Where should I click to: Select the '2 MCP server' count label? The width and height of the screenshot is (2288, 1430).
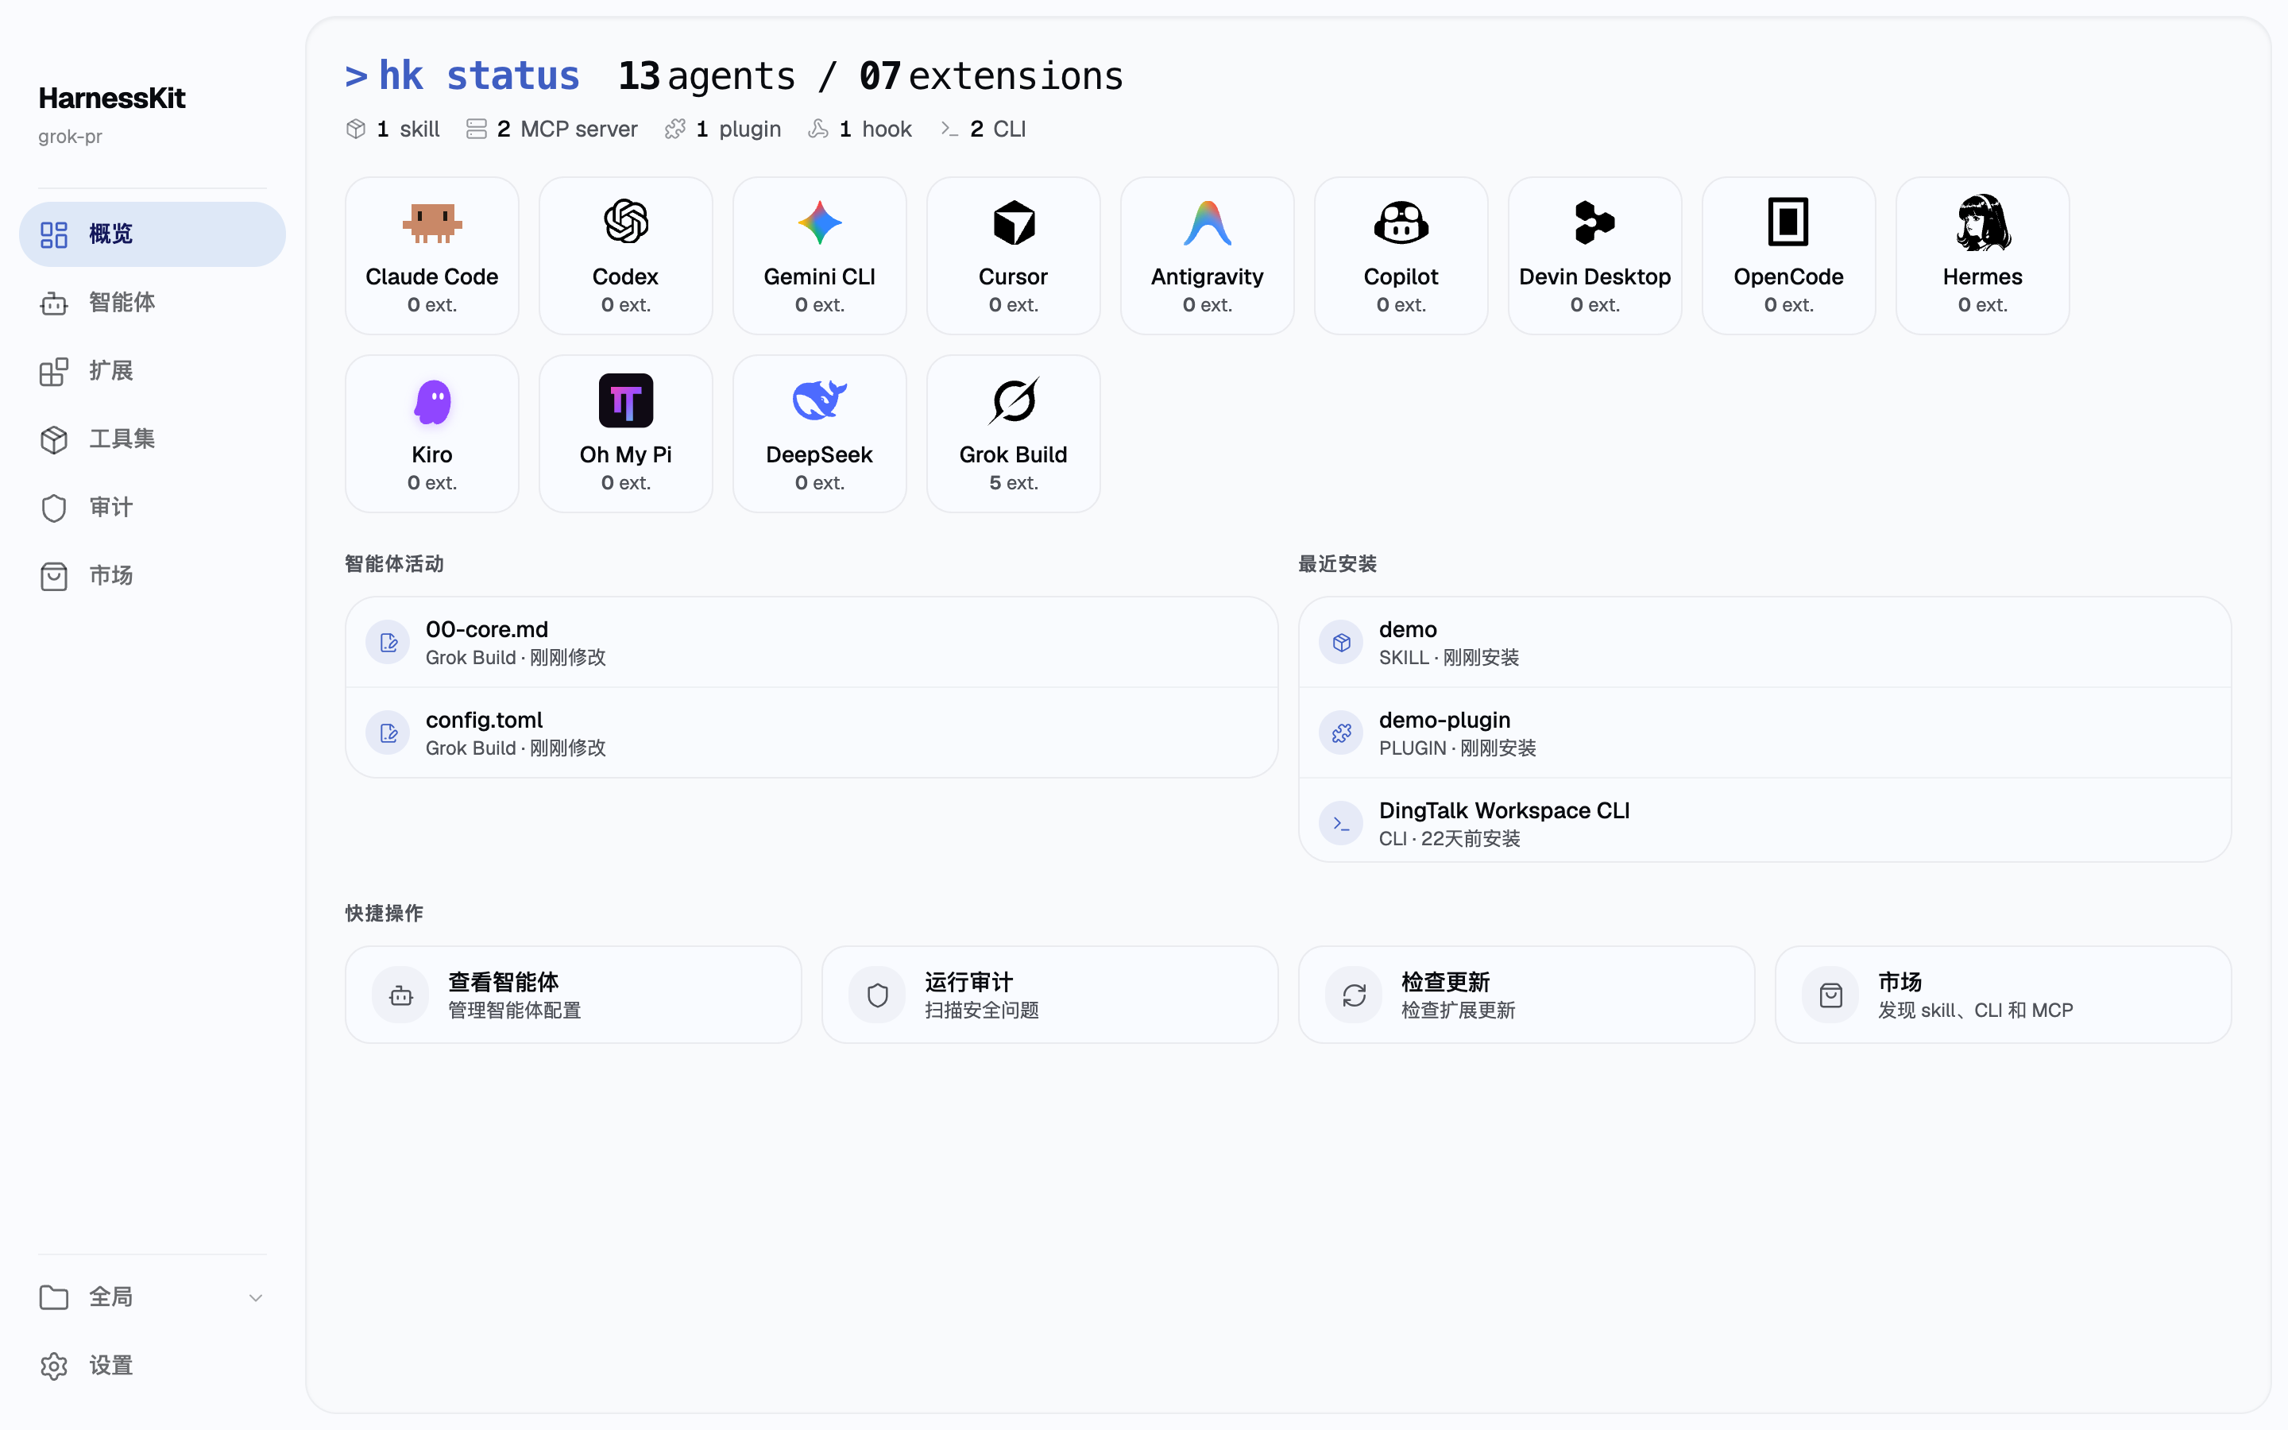[x=567, y=129]
